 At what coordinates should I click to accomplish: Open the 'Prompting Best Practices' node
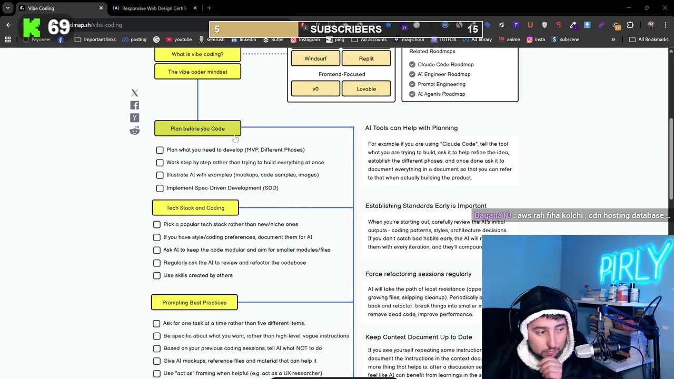194,303
